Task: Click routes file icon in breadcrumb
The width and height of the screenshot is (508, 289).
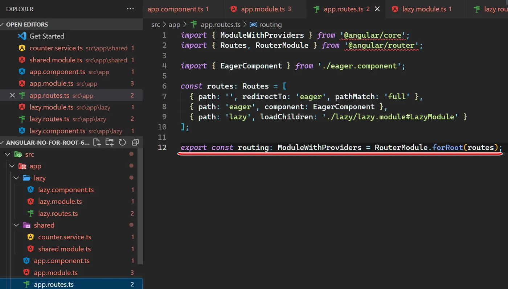Action: 194,25
